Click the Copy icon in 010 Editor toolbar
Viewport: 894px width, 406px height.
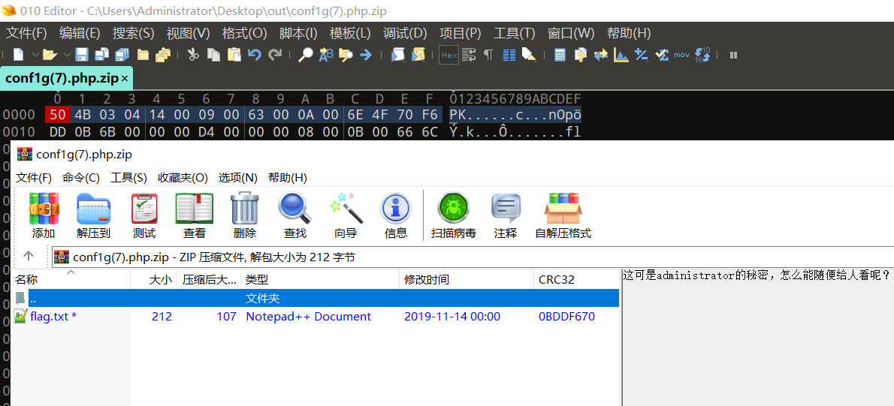coord(214,55)
